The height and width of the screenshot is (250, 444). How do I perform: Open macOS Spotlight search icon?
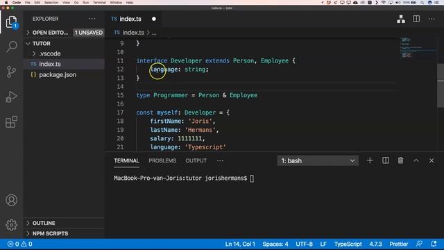[422, 3]
